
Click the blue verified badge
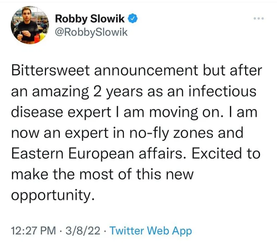point(133,19)
